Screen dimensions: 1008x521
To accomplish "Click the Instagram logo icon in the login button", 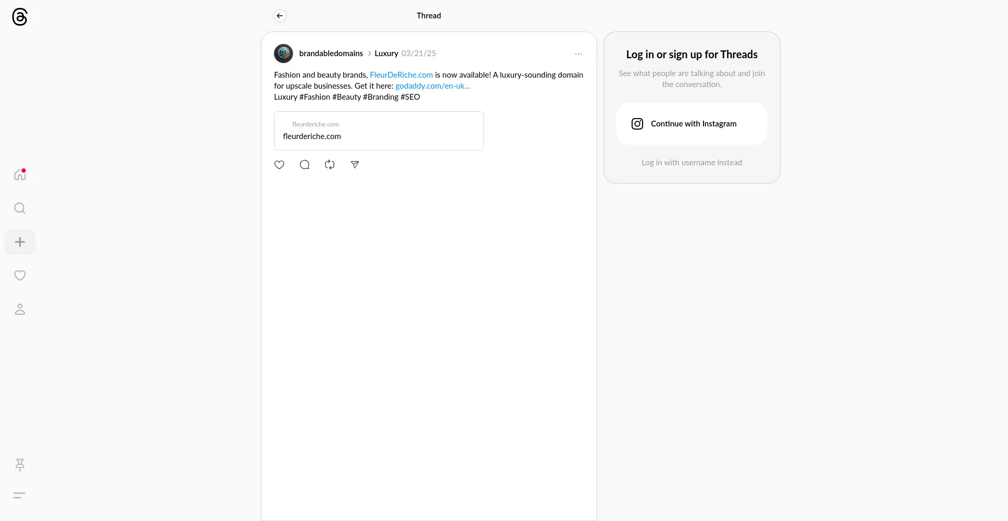I will point(637,124).
